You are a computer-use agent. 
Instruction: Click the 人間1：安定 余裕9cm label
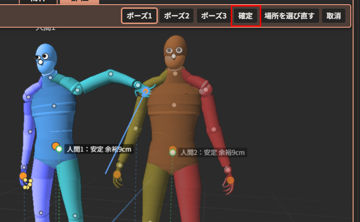[99, 149]
